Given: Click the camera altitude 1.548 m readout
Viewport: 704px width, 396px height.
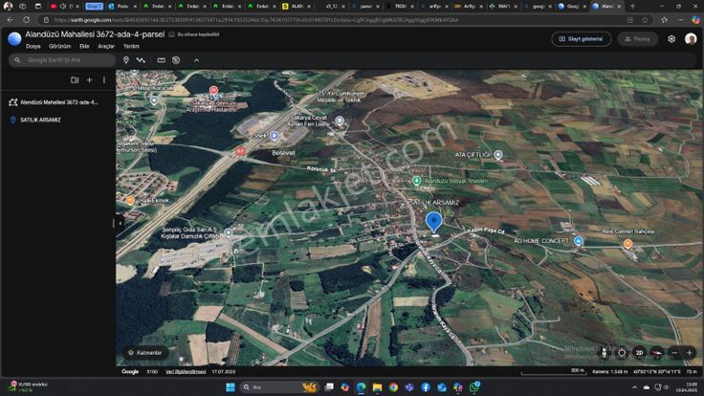Looking at the screenshot, I should [x=609, y=372].
